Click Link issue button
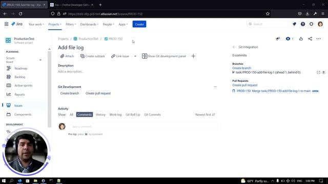The image size is (328, 184). pos(120,56)
